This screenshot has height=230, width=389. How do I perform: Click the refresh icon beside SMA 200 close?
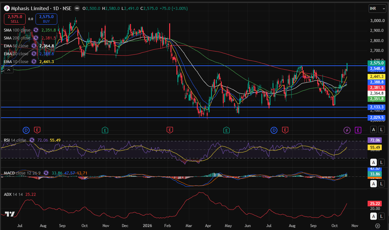(36, 38)
